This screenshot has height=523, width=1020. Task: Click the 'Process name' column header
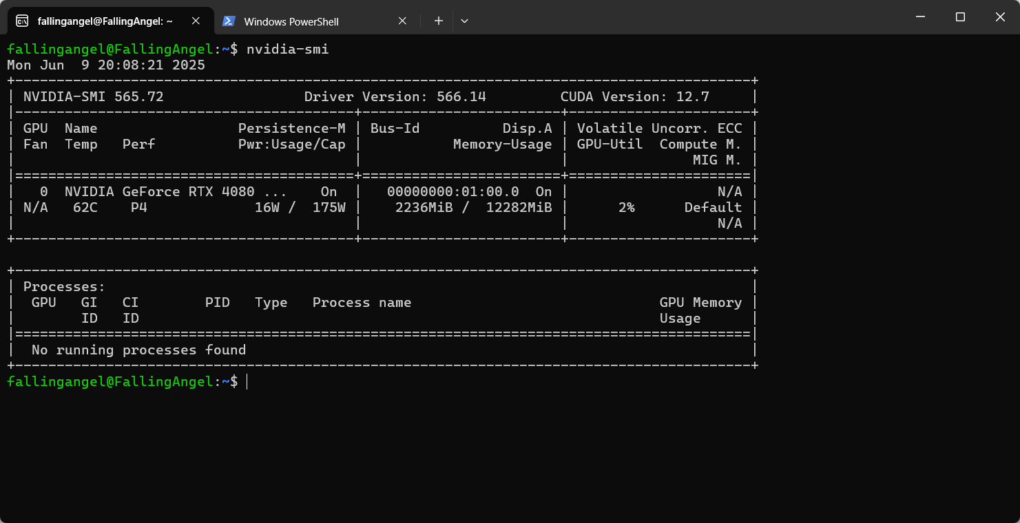[x=362, y=303]
